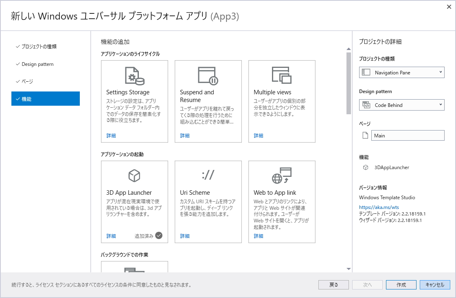
Task: Click the 3D App Launcher cube icon
Action: click(134, 176)
